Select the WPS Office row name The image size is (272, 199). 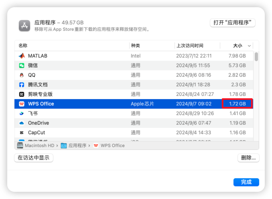click(x=41, y=104)
